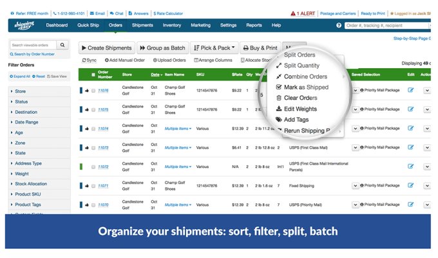Image resolution: width=438 pixels, height=258 pixels.
Task: Click the Add Tags tag icon
Action: point(279,120)
